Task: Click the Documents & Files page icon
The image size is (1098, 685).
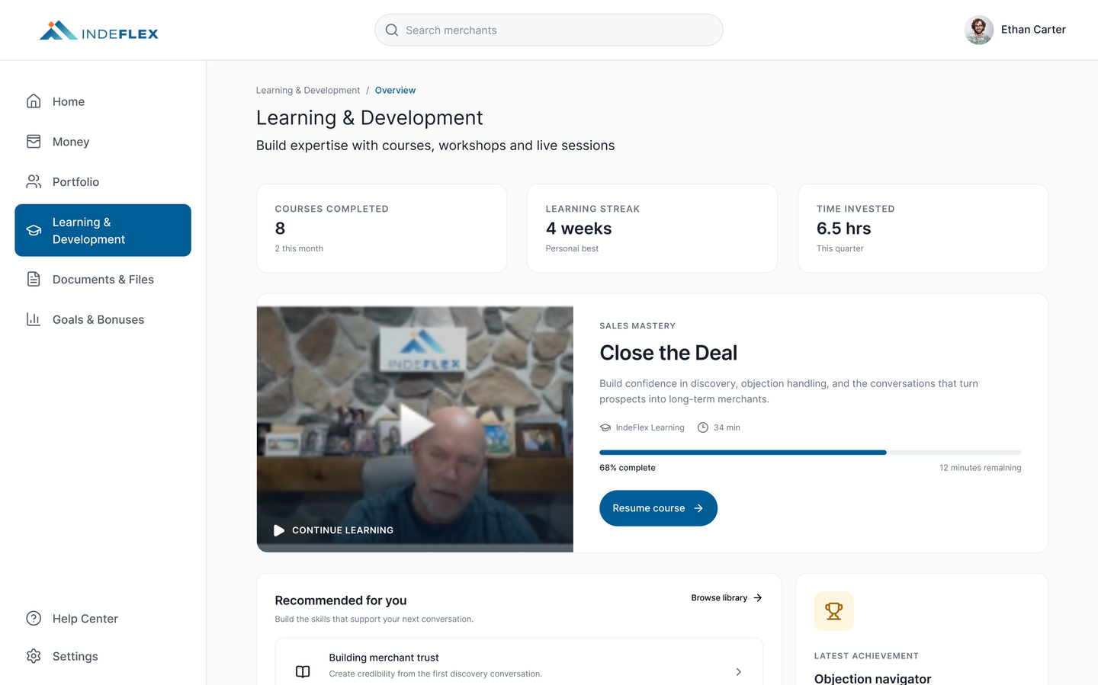Action: click(34, 279)
